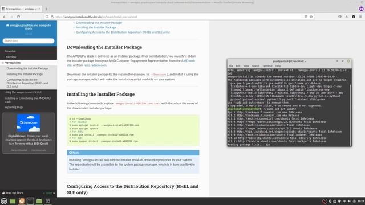Open terminal File menu
The image size is (365, 205).
click(x=231, y=66)
